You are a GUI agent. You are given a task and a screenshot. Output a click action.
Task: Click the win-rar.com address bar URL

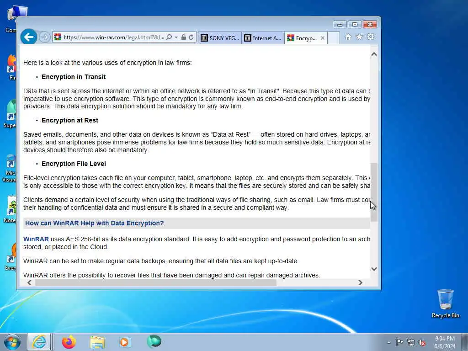point(113,37)
